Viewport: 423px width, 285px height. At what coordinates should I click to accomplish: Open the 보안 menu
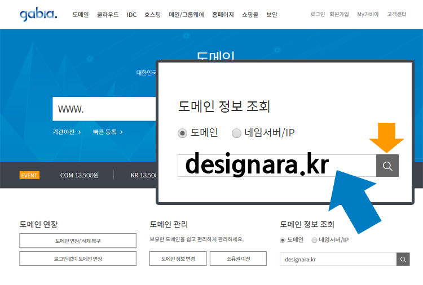pyautogui.click(x=272, y=15)
